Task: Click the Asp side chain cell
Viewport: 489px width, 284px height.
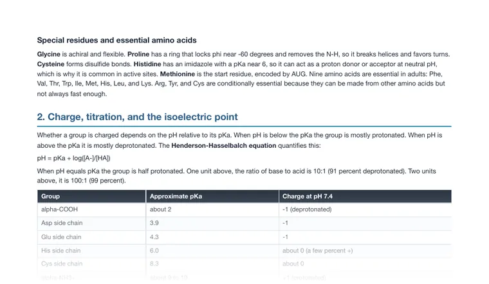Action: point(91,223)
